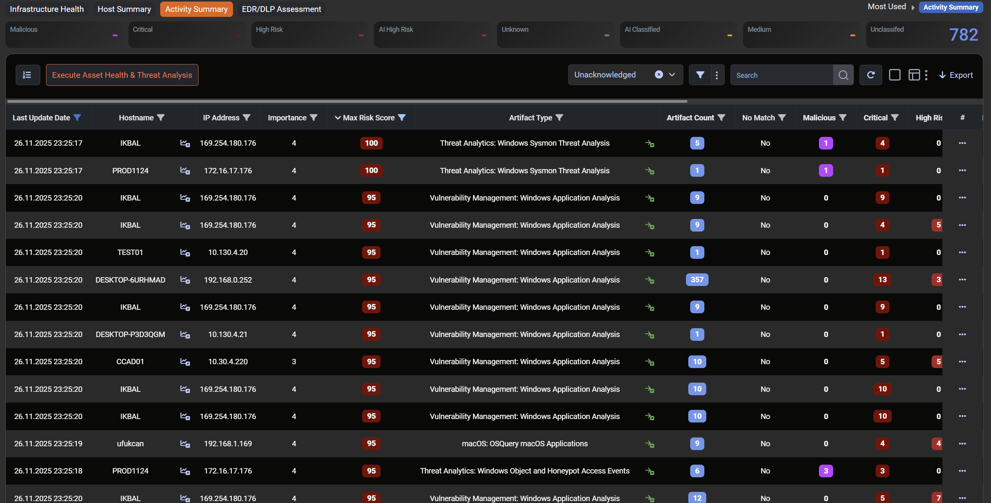Click the refresh icon button
This screenshot has height=503, width=991.
(x=871, y=75)
